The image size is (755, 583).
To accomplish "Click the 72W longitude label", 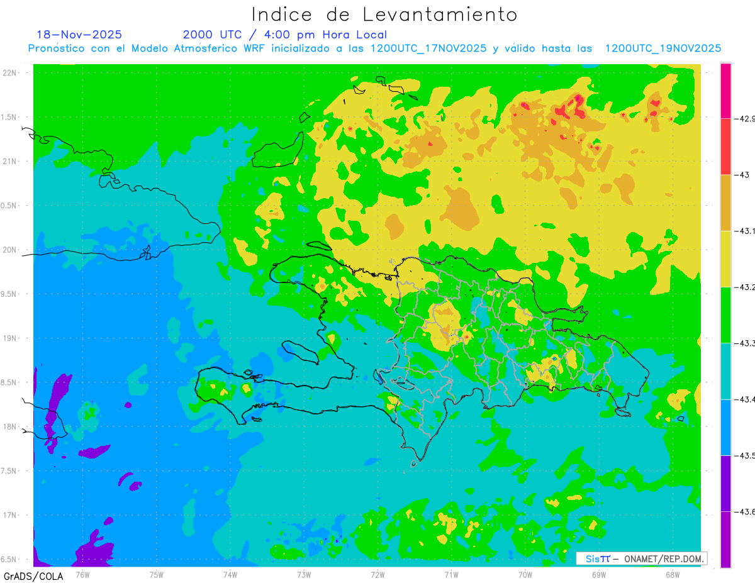I will (x=377, y=575).
